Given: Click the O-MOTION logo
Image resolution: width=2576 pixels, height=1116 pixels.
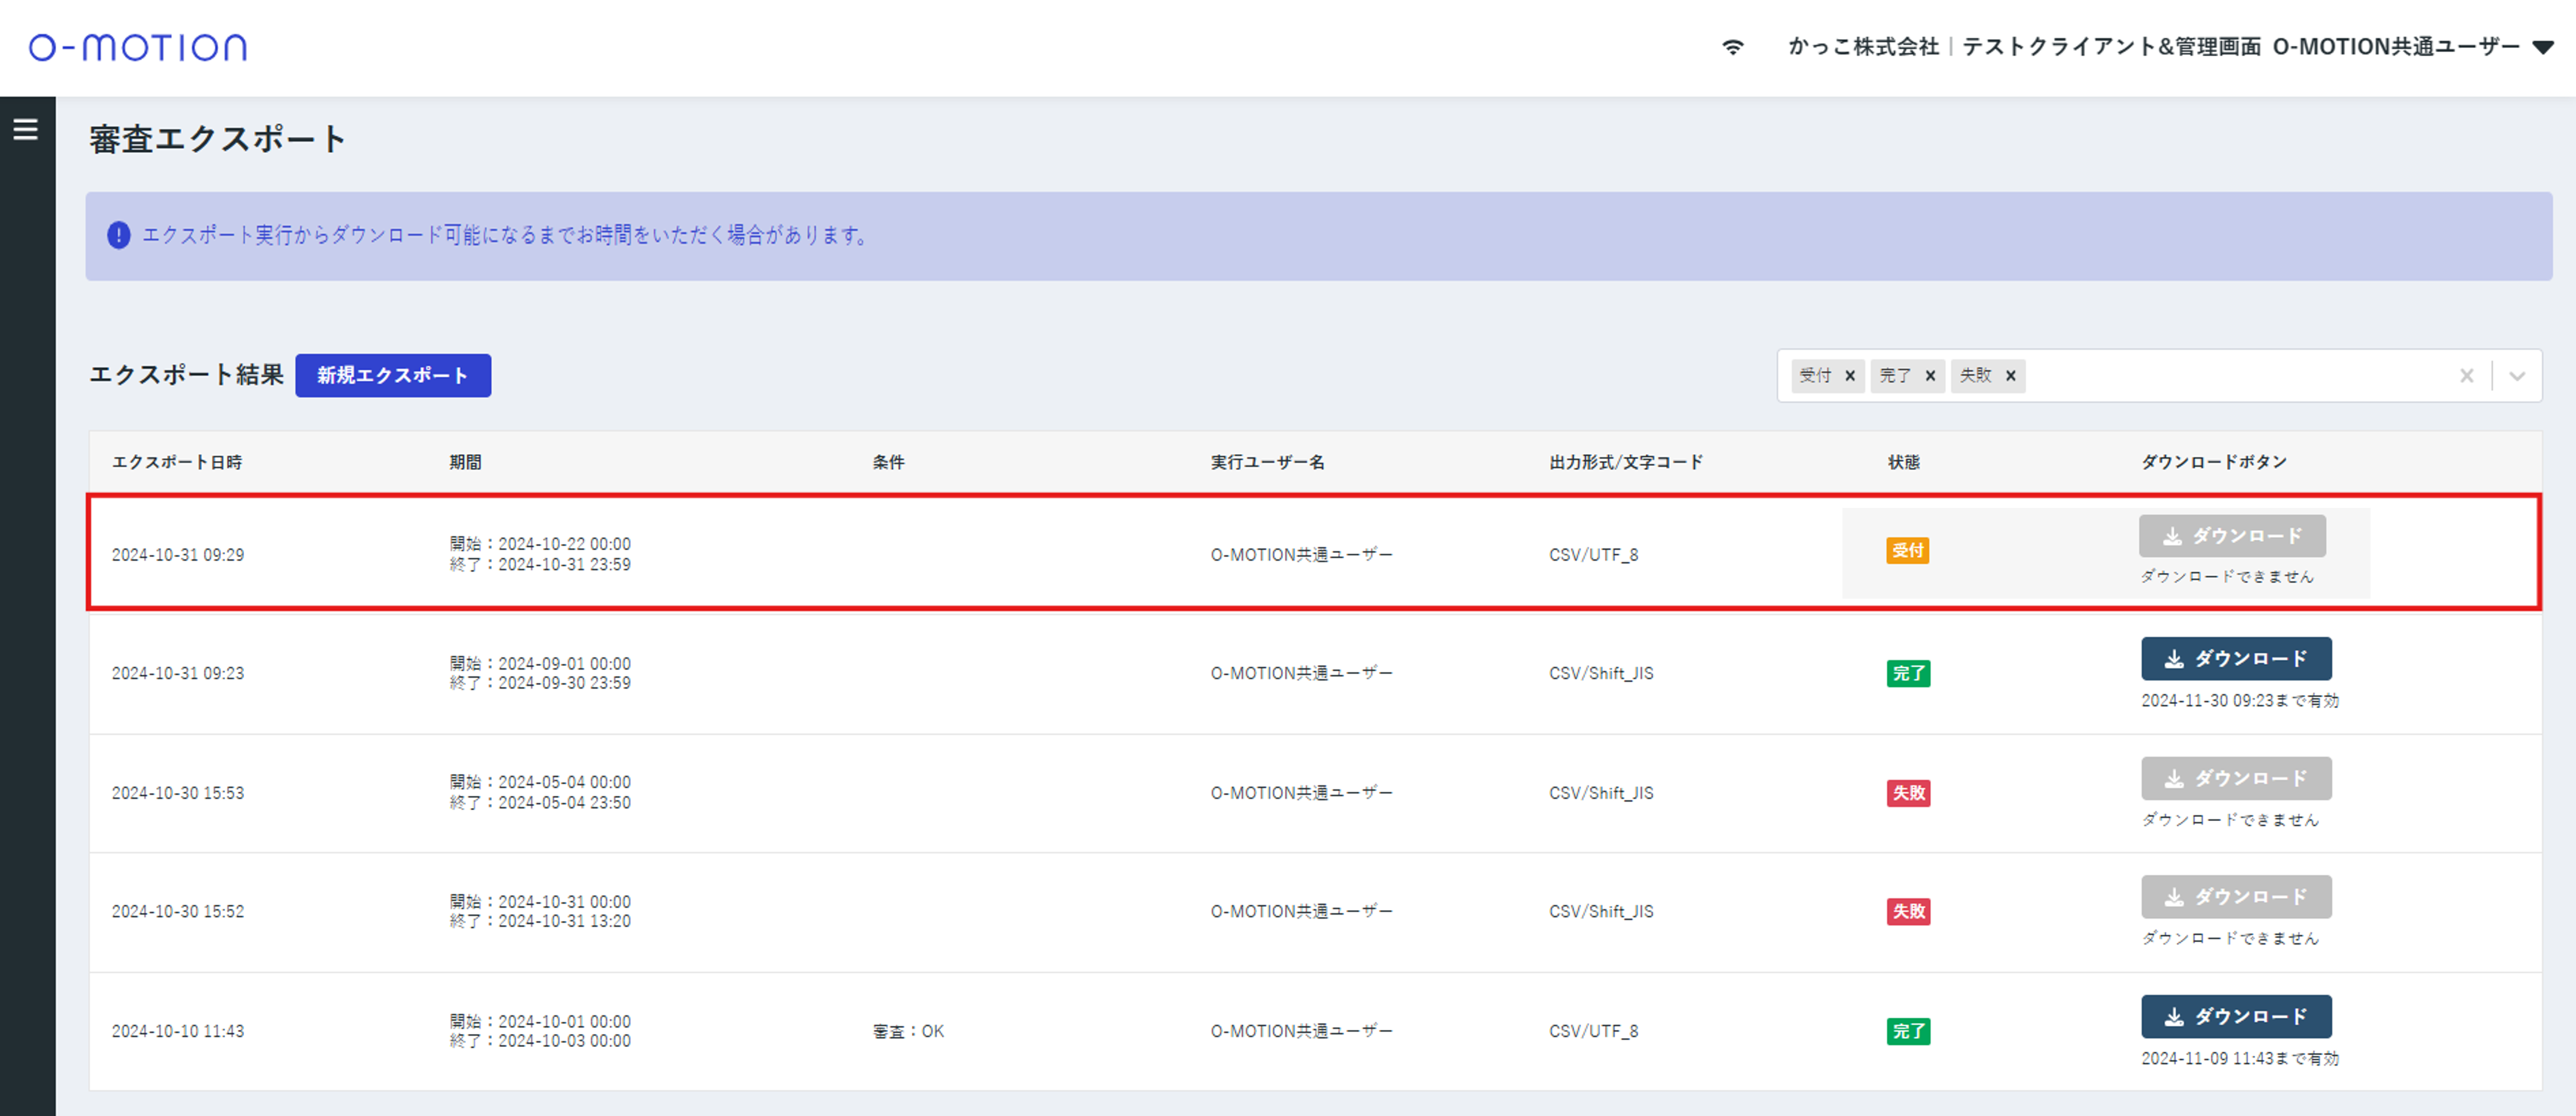Looking at the screenshot, I should click(138, 47).
